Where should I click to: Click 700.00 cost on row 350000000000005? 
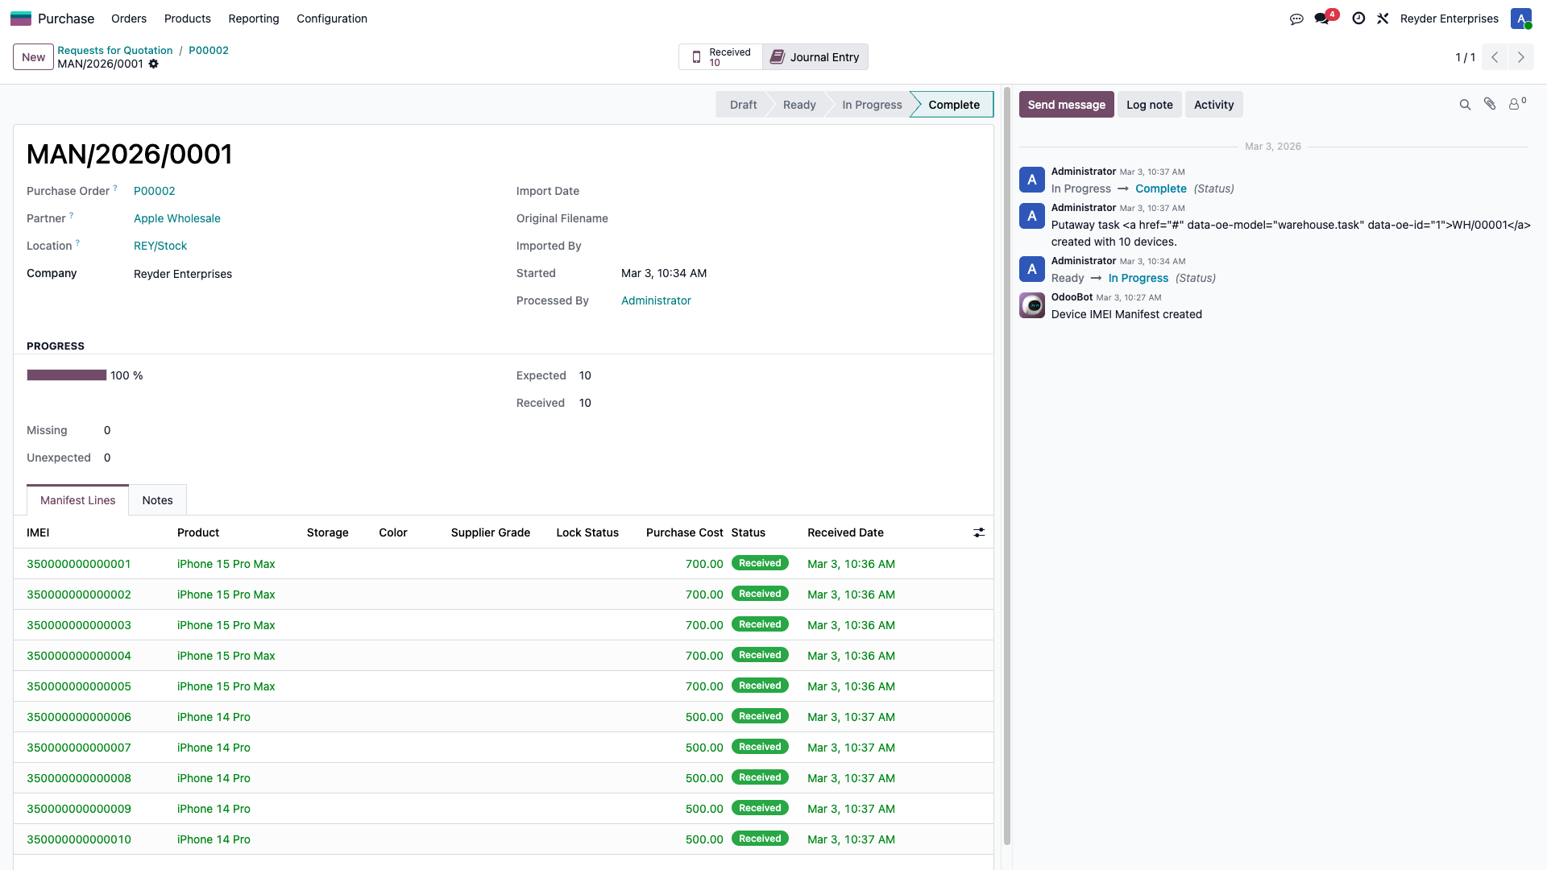(x=704, y=686)
